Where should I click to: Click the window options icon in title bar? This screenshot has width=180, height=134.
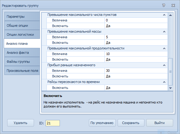point(164,5)
